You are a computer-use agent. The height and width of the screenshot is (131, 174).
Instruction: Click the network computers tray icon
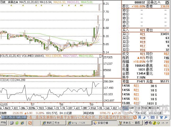(x=146, y=123)
